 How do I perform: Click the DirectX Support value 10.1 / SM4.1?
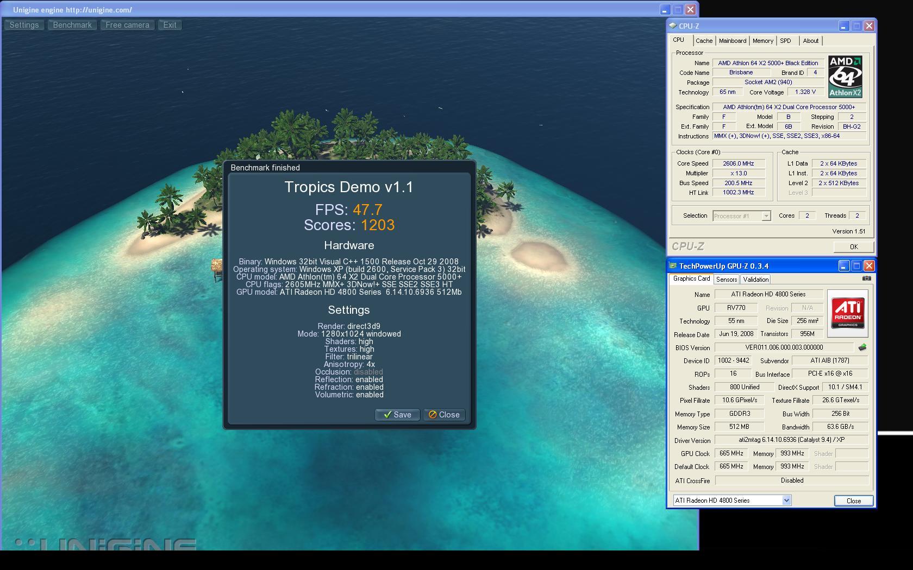point(845,387)
